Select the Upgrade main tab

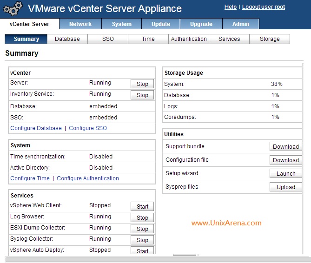coord(201,24)
